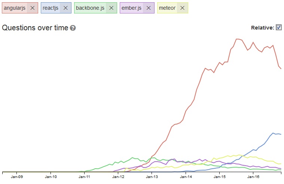Select the meteor tag label

pyautogui.click(x=167, y=8)
